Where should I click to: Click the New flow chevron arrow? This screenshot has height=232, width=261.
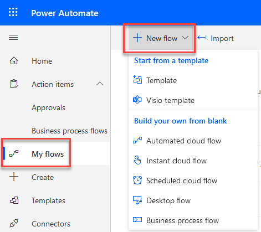click(185, 38)
